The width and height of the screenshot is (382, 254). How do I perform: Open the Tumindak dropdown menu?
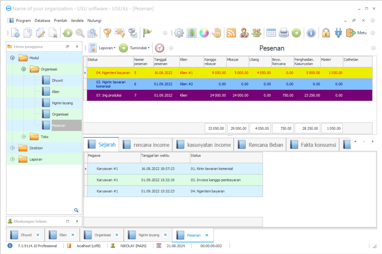pyautogui.click(x=138, y=48)
